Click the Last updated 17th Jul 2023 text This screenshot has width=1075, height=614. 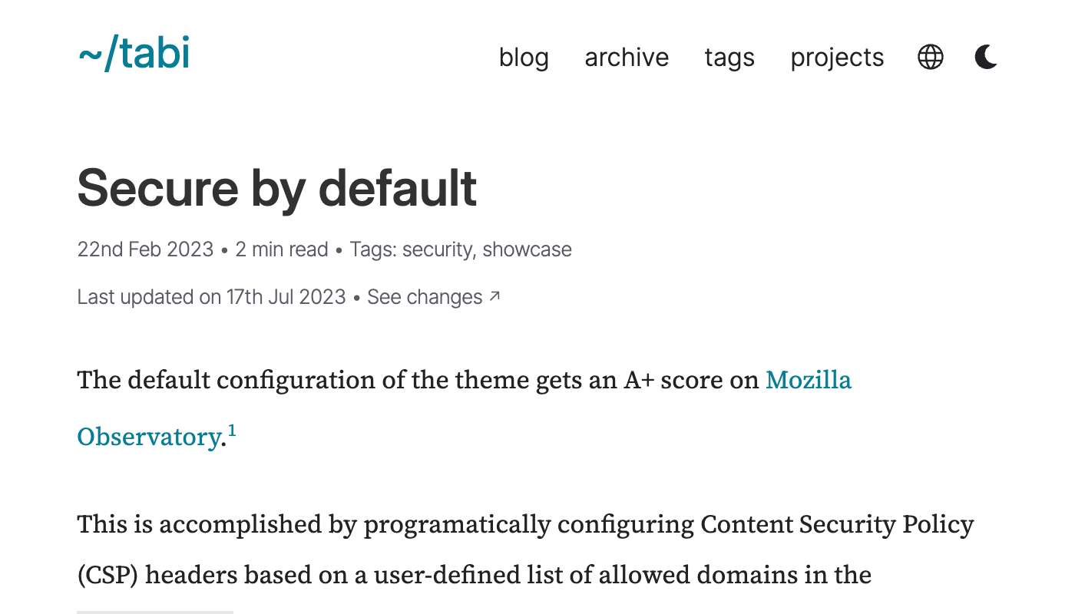click(x=211, y=298)
